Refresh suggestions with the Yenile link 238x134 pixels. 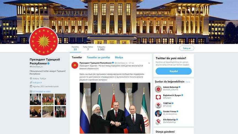(x=188, y=82)
